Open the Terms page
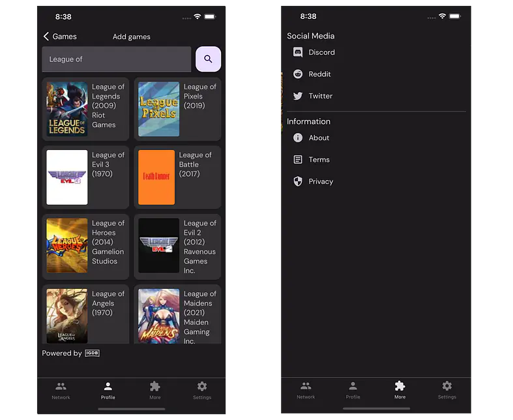Viewport: 513px width, 420px height. click(319, 159)
